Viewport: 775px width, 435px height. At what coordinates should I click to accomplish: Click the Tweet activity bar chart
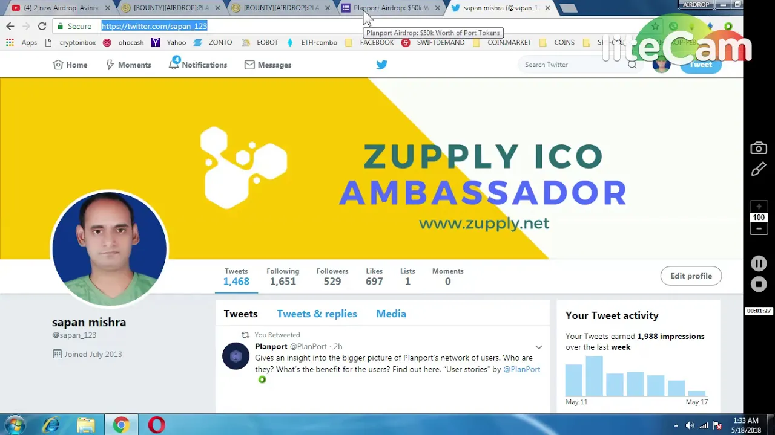[636, 376]
